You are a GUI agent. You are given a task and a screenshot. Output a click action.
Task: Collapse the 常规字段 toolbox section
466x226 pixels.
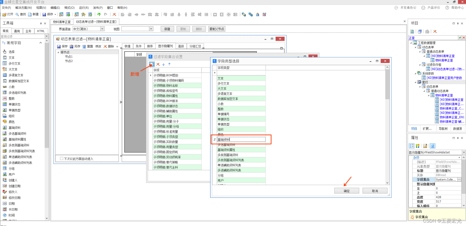[41, 43]
